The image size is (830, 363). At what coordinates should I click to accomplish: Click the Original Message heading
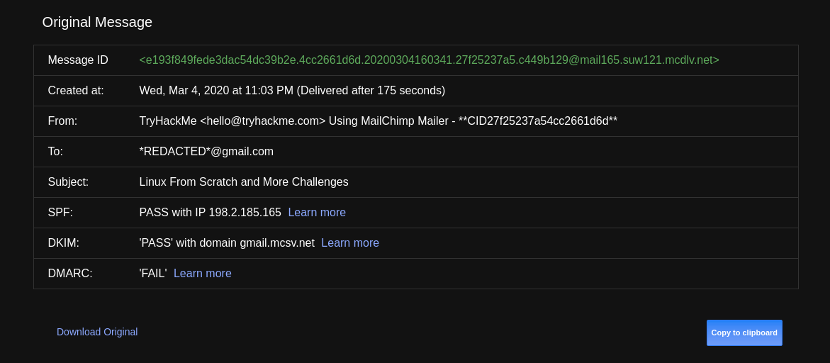coord(97,22)
